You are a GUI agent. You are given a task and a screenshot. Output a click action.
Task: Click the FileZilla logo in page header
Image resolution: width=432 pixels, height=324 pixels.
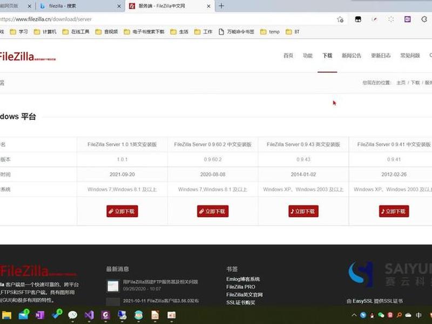27,57
